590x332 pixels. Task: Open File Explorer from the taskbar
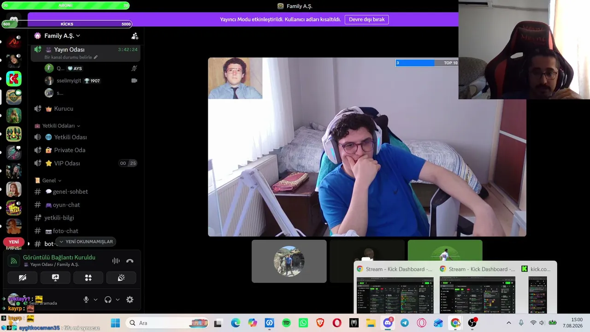click(371, 323)
